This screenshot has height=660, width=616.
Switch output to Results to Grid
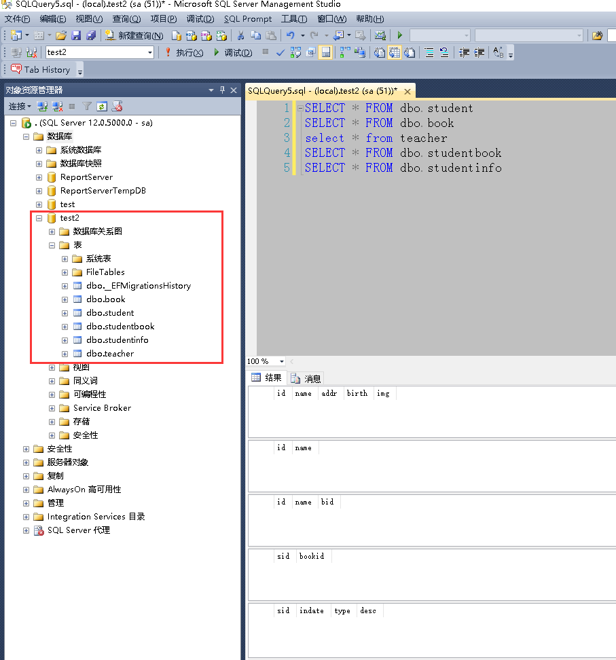pyautogui.click(x=395, y=52)
